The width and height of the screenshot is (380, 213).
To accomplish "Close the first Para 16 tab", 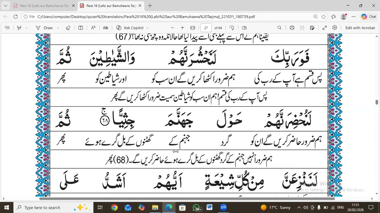I will click(x=73, y=6).
